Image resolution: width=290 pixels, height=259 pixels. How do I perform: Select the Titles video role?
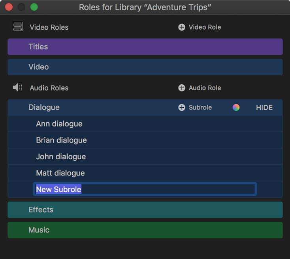[145, 47]
